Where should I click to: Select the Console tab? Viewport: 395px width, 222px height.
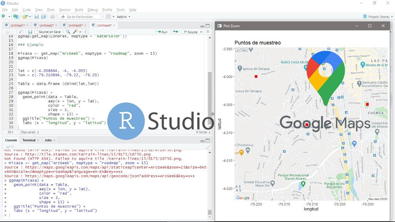(11, 140)
